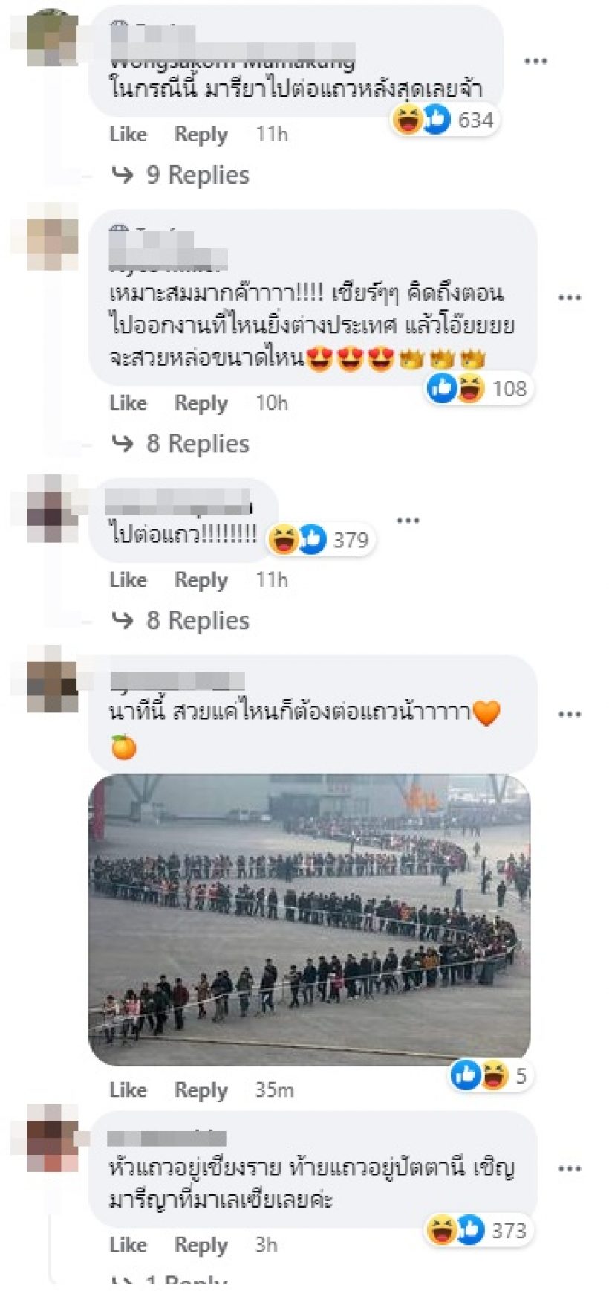Image resolution: width=609 pixels, height=1291 pixels.
Task: Open the 35m timestamp link
Action: point(274,1090)
